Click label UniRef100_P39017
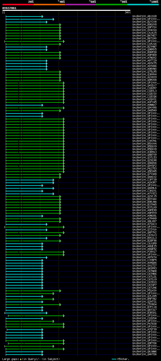 (x=144, y=252)
